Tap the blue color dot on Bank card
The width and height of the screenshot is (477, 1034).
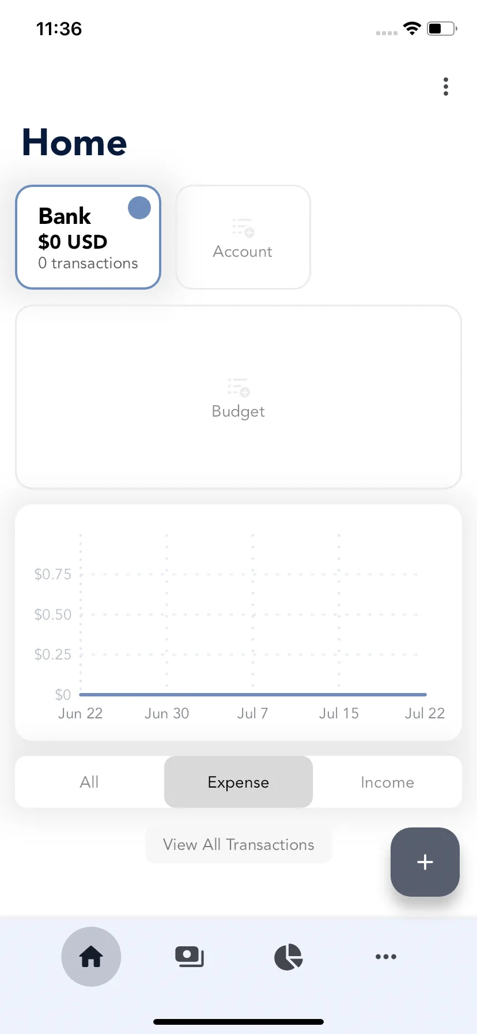pos(139,208)
